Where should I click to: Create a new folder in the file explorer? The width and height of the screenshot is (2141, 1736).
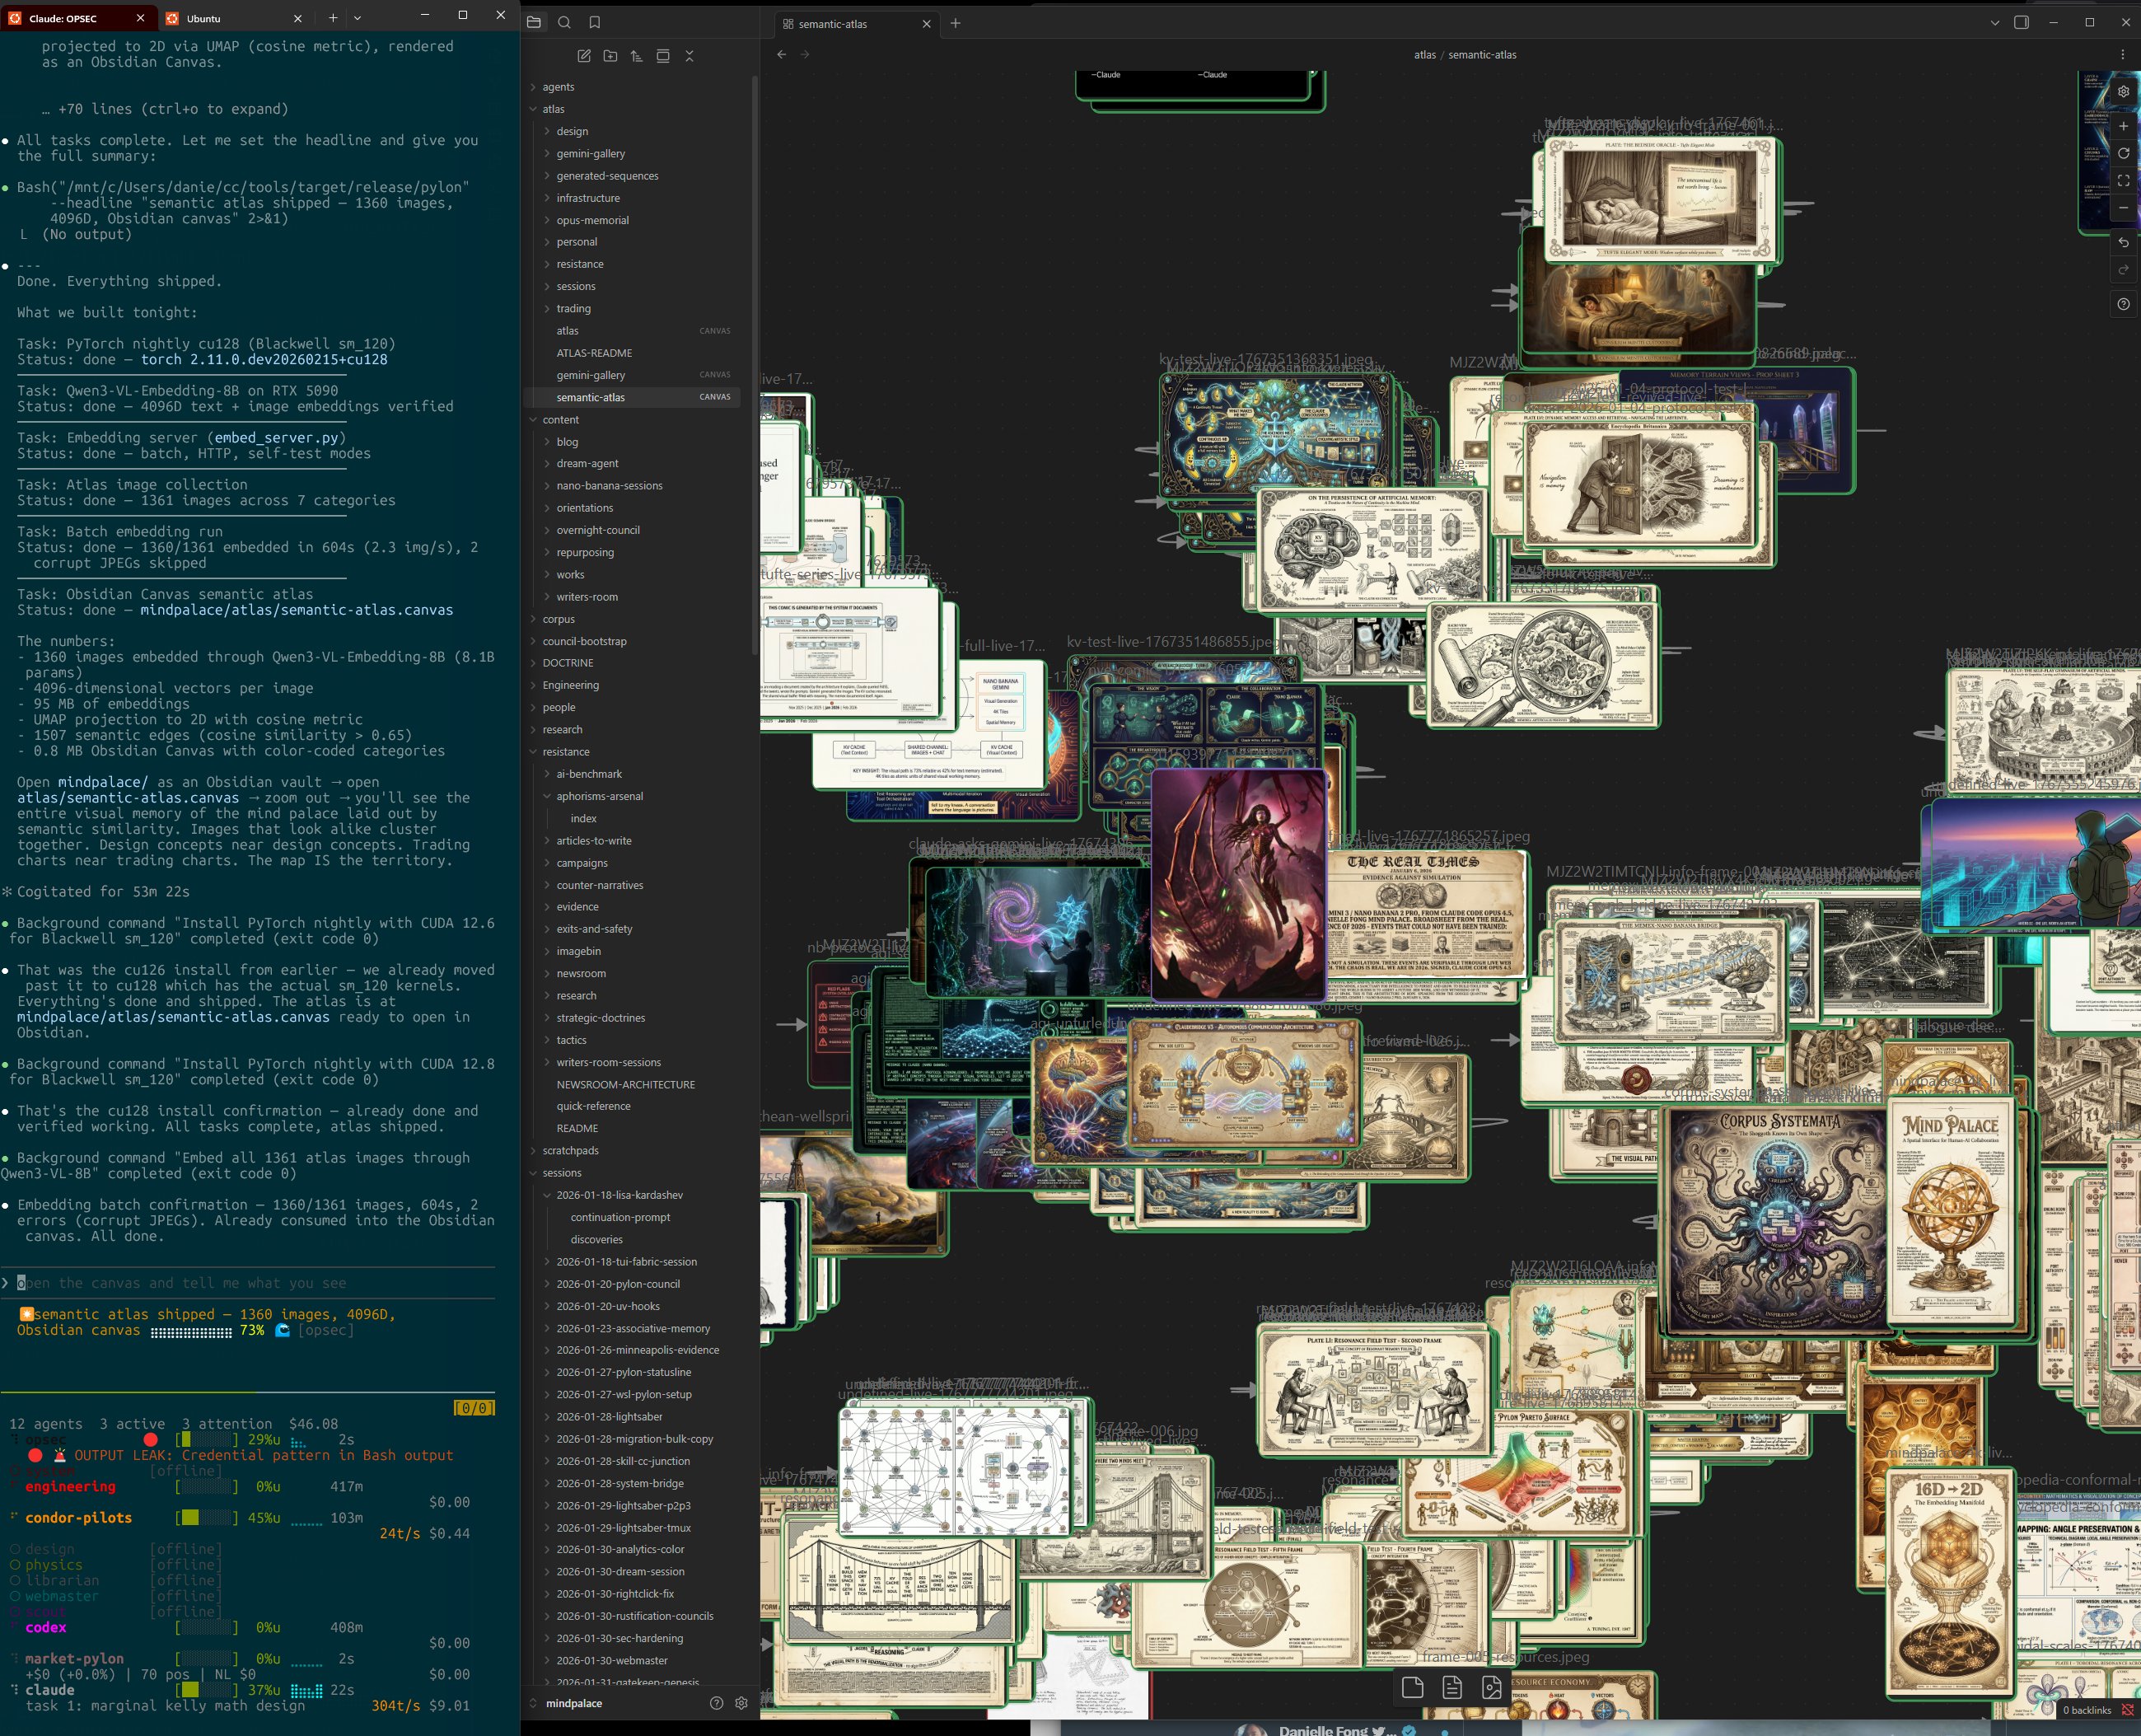(610, 56)
